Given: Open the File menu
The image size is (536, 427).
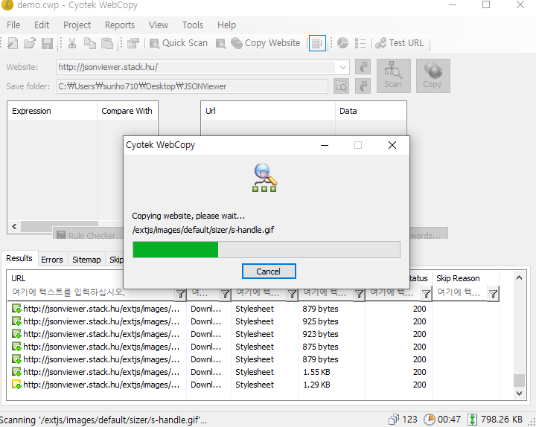Looking at the screenshot, I should click(13, 25).
